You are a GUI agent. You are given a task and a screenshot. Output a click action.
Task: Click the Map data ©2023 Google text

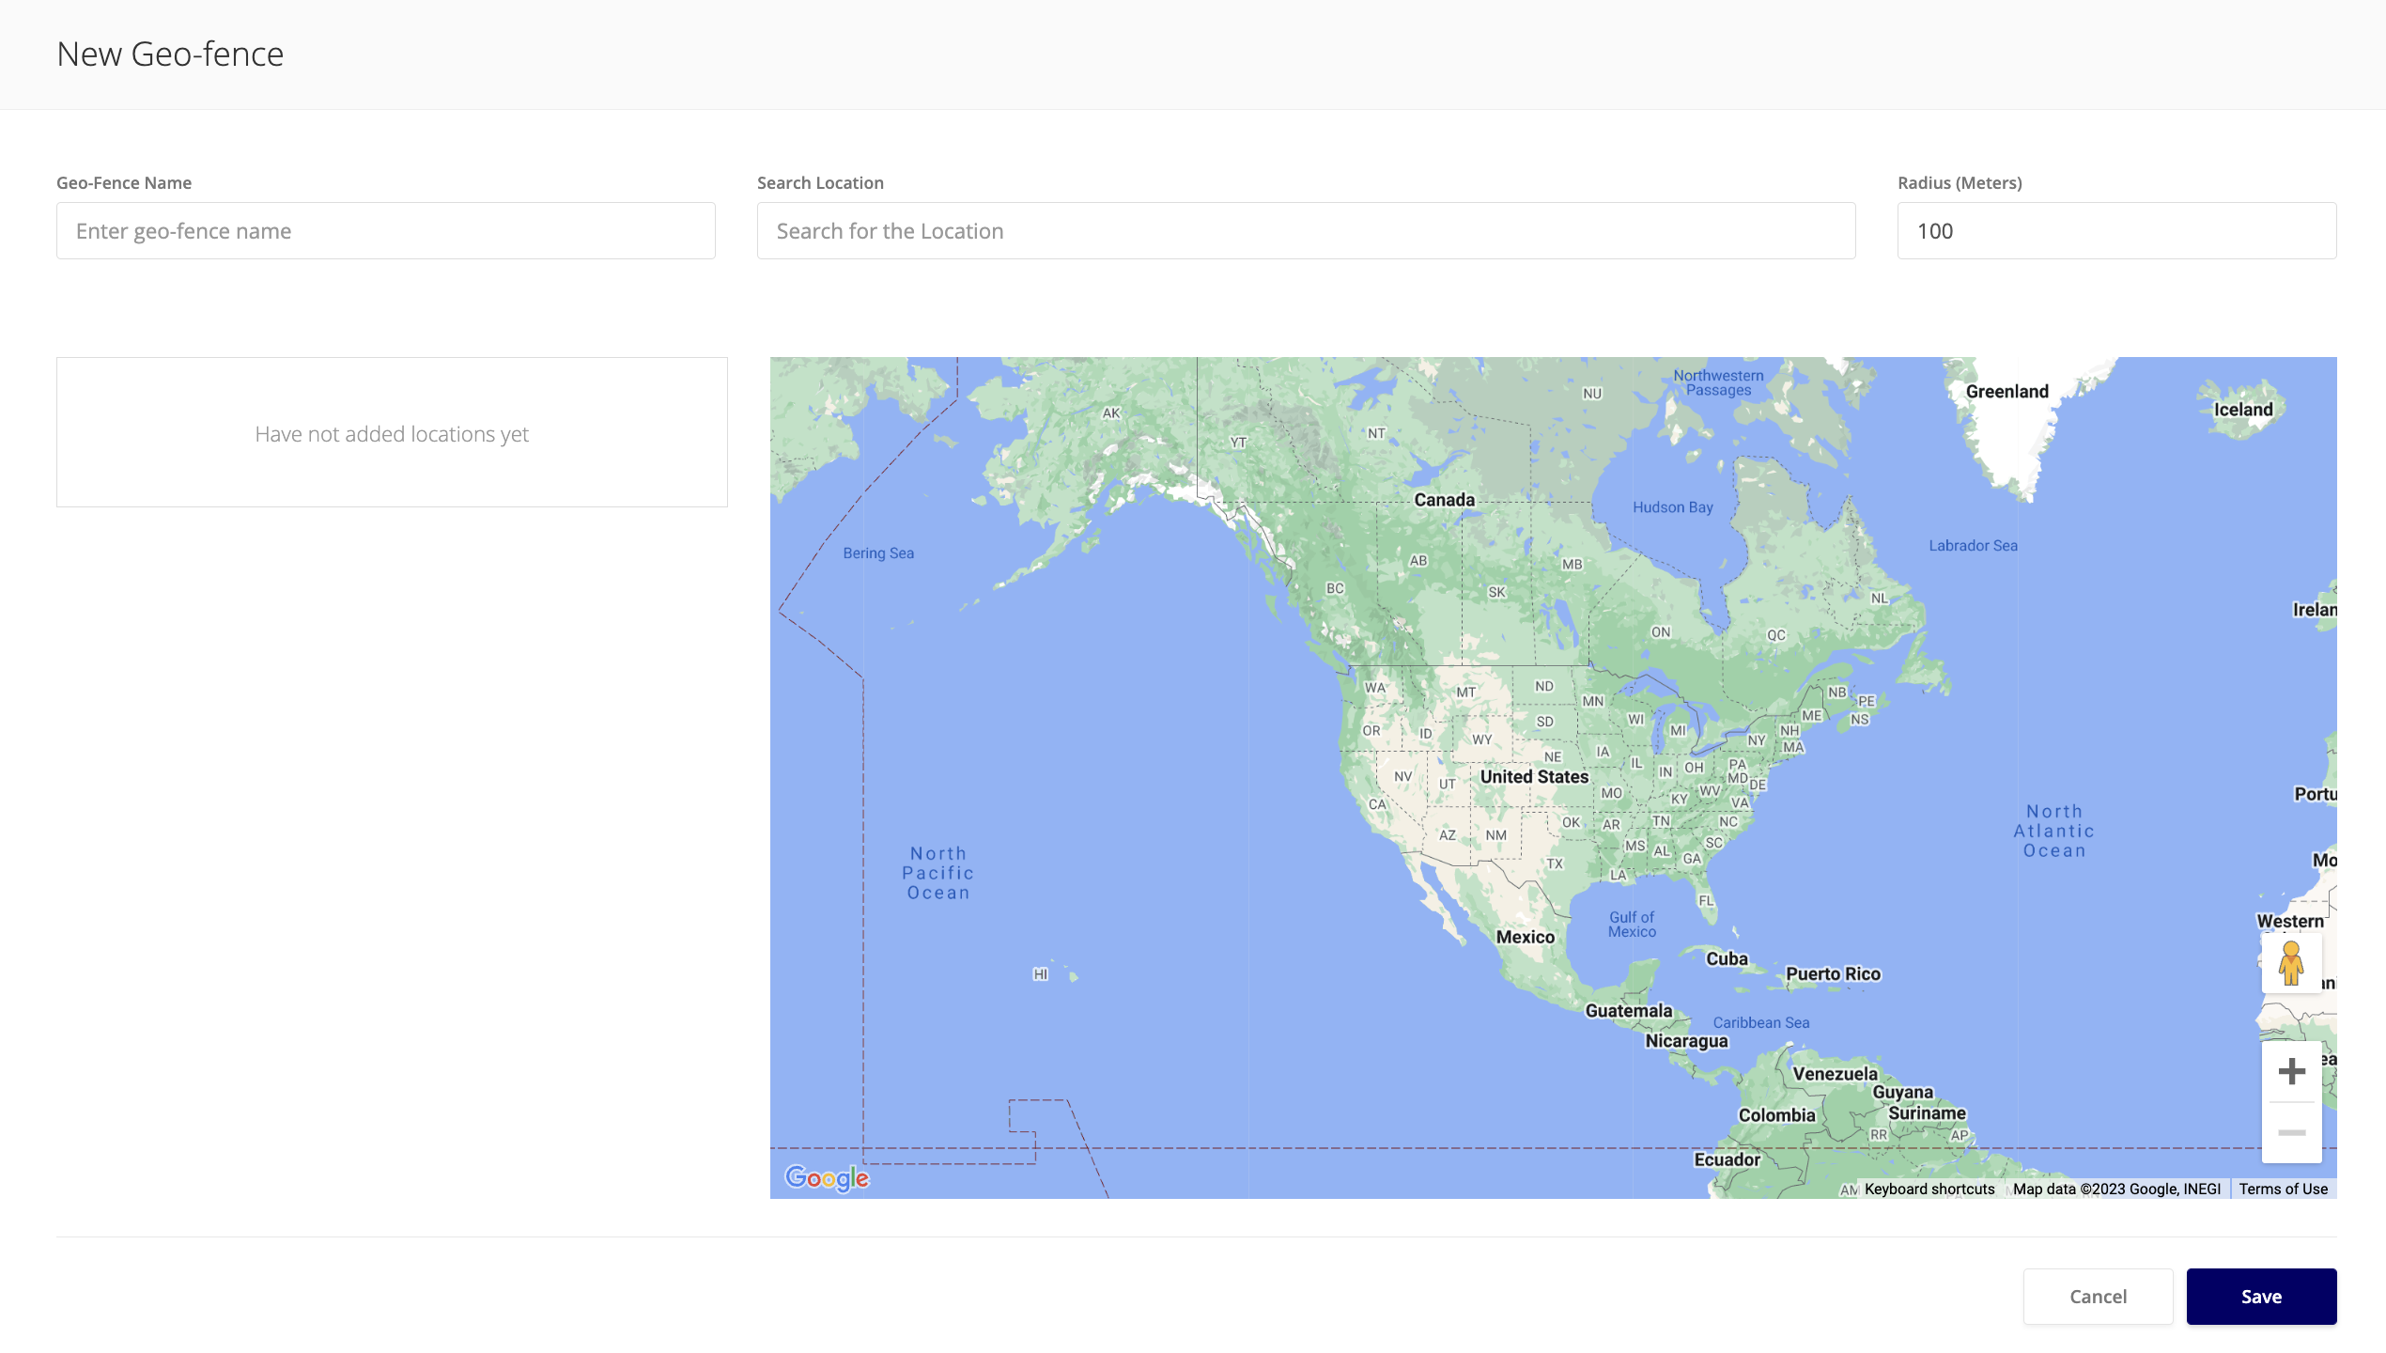click(2116, 1189)
